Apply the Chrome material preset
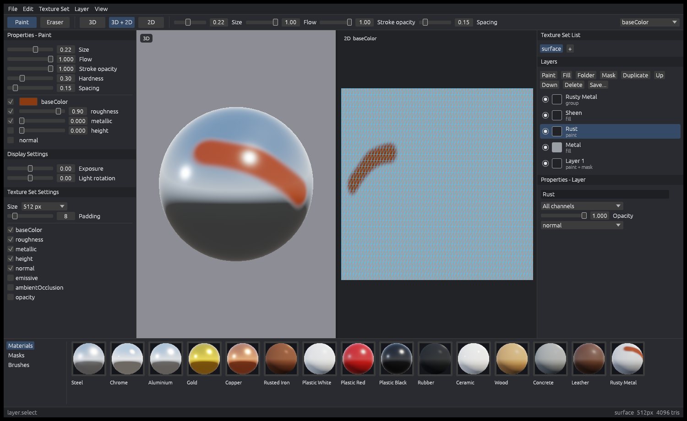Screen dimensions: 687x421 (127, 359)
